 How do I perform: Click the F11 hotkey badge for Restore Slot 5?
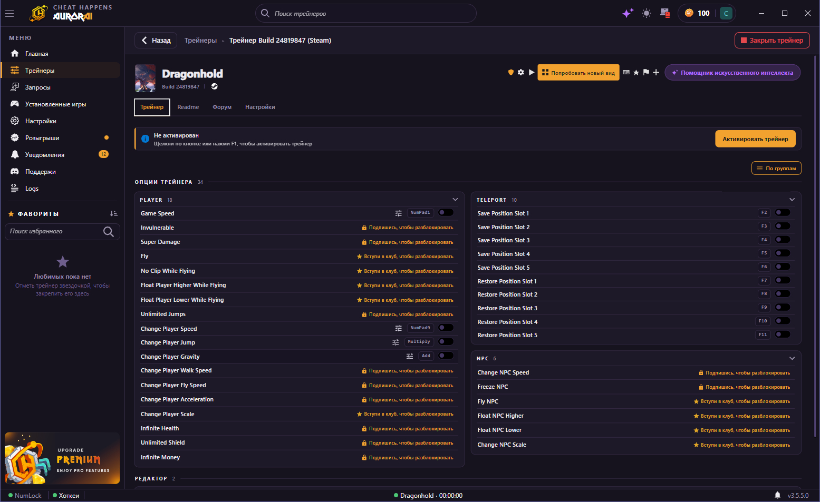coord(763,335)
